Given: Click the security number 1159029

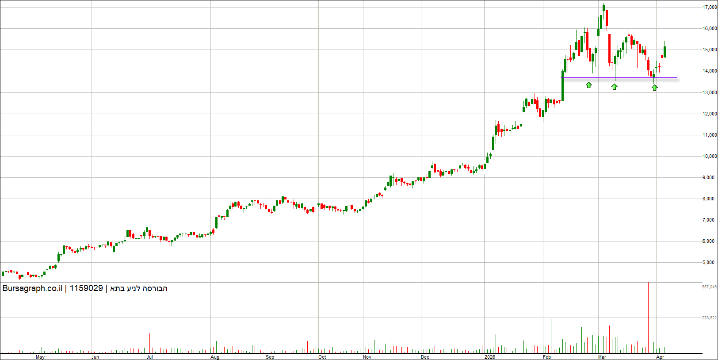Looking at the screenshot, I should point(86,288).
